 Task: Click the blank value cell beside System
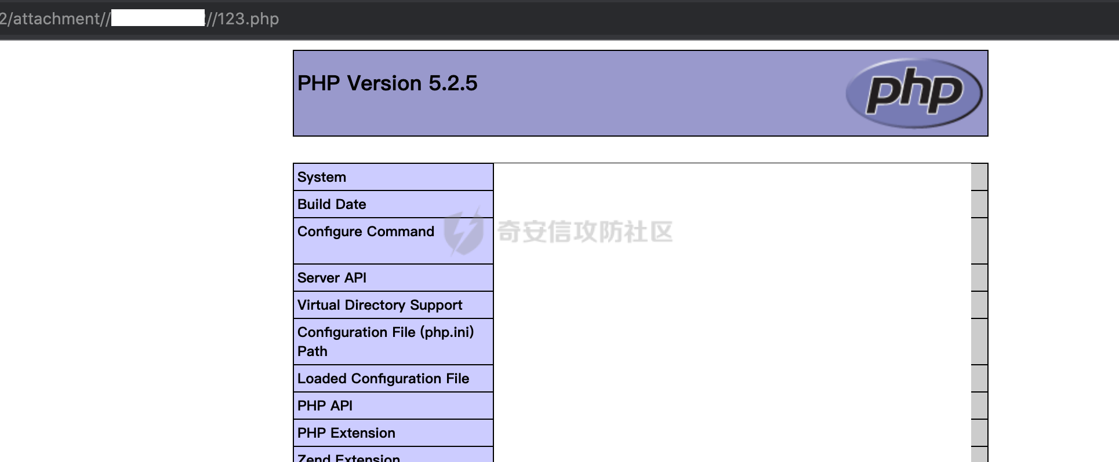point(732,177)
